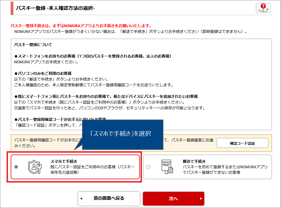Click the スマホで手続き option title text
The image size is (281, 208).
[64, 161]
